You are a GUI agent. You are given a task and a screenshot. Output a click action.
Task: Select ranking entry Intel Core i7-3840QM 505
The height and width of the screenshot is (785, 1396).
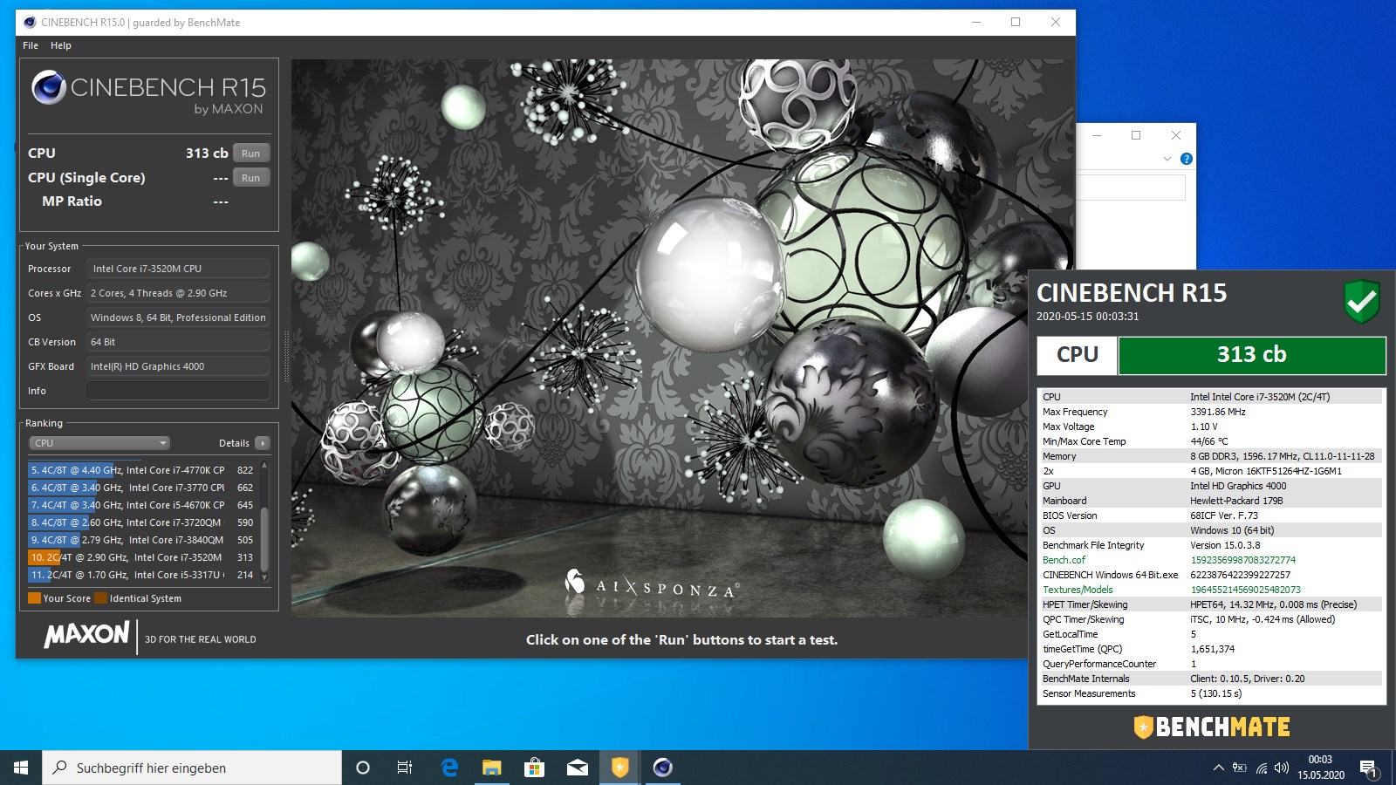pos(142,540)
